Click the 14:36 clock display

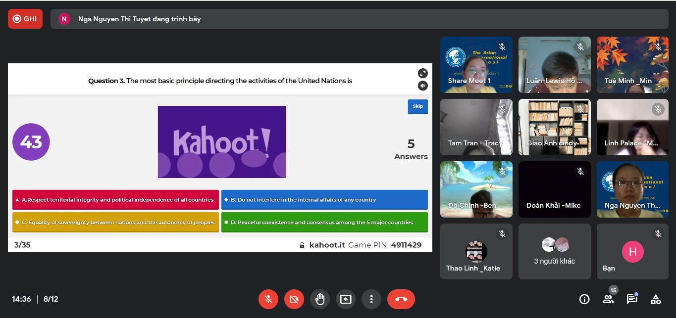coord(22,299)
